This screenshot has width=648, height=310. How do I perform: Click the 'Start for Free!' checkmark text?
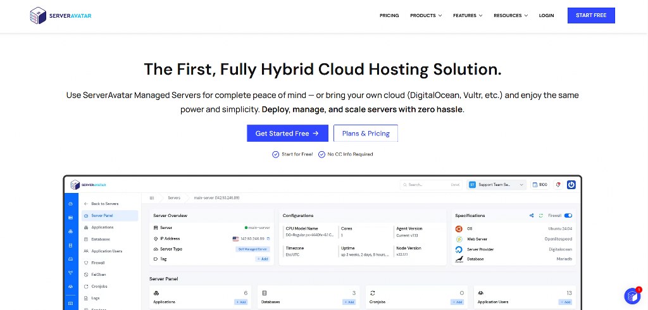pyautogui.click(x=292, y=154)
